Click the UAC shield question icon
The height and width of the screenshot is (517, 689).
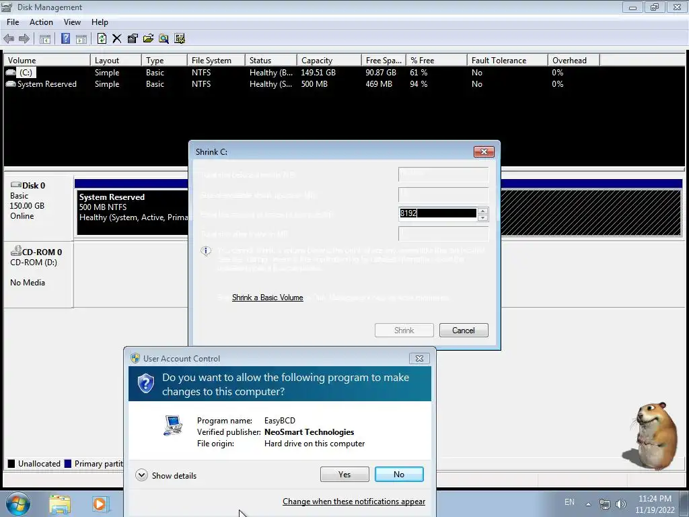tap(146, 384)
